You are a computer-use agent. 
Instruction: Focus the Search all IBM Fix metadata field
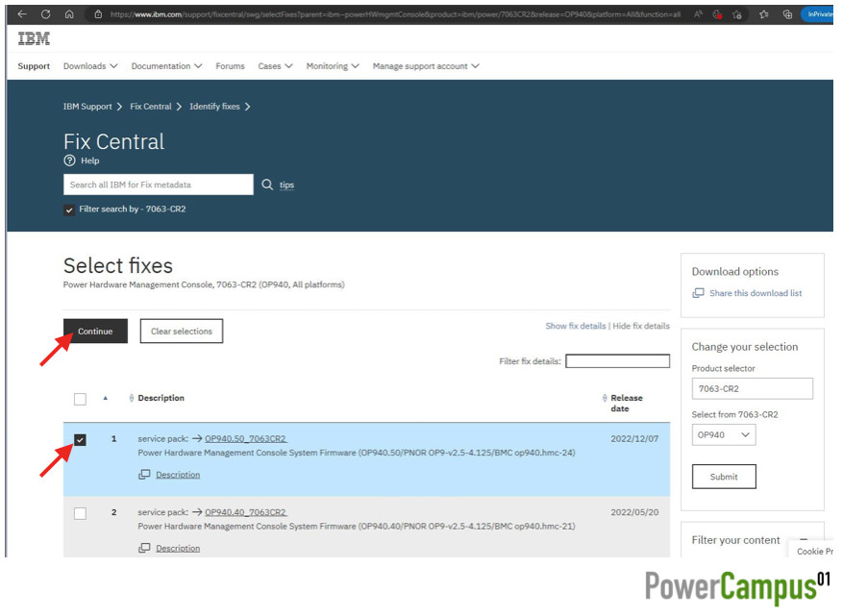click(159, 185)
